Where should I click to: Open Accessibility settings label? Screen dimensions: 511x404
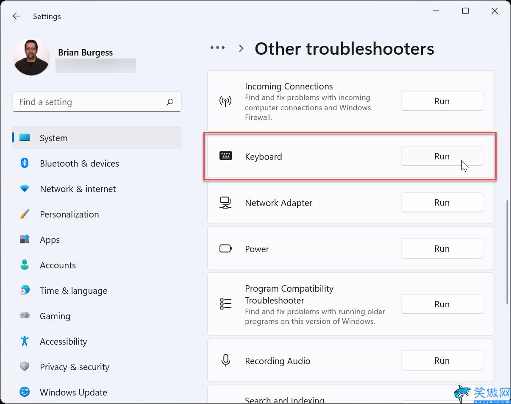pos(63,342)
